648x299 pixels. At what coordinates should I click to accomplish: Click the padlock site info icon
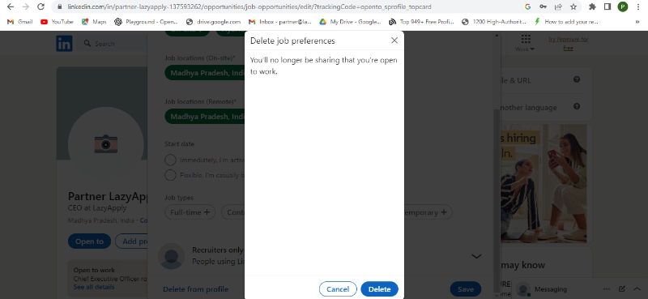pyautogui.click(x=59, y=6)
